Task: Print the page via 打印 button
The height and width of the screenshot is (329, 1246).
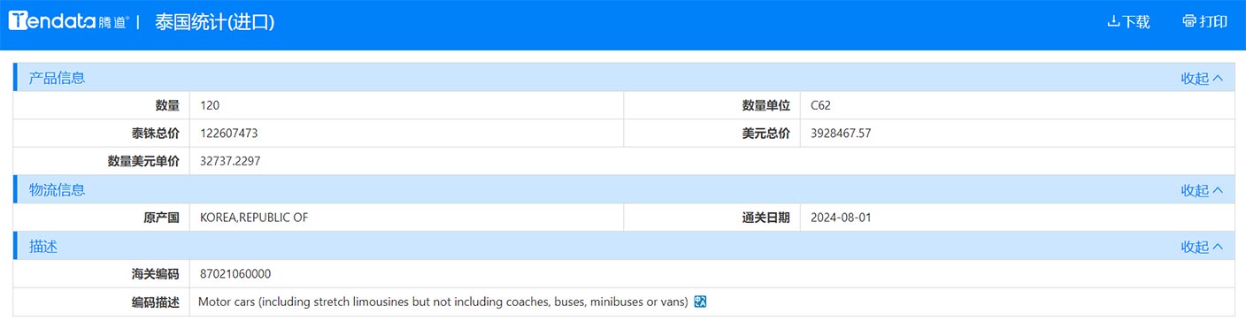Action: (x=1204, y=22)
